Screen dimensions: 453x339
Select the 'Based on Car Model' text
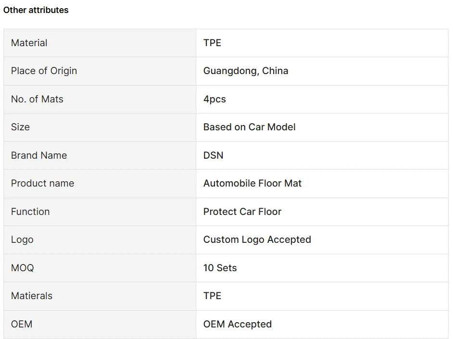249,127
